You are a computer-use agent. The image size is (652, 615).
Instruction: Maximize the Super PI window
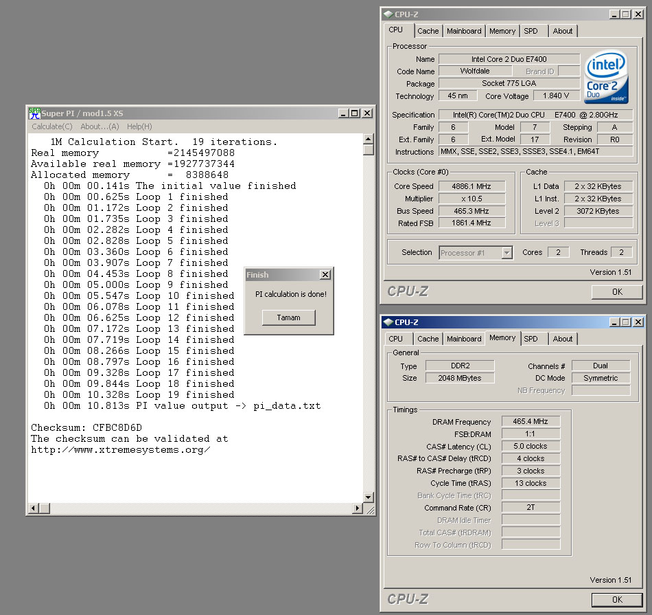(354, 113)
